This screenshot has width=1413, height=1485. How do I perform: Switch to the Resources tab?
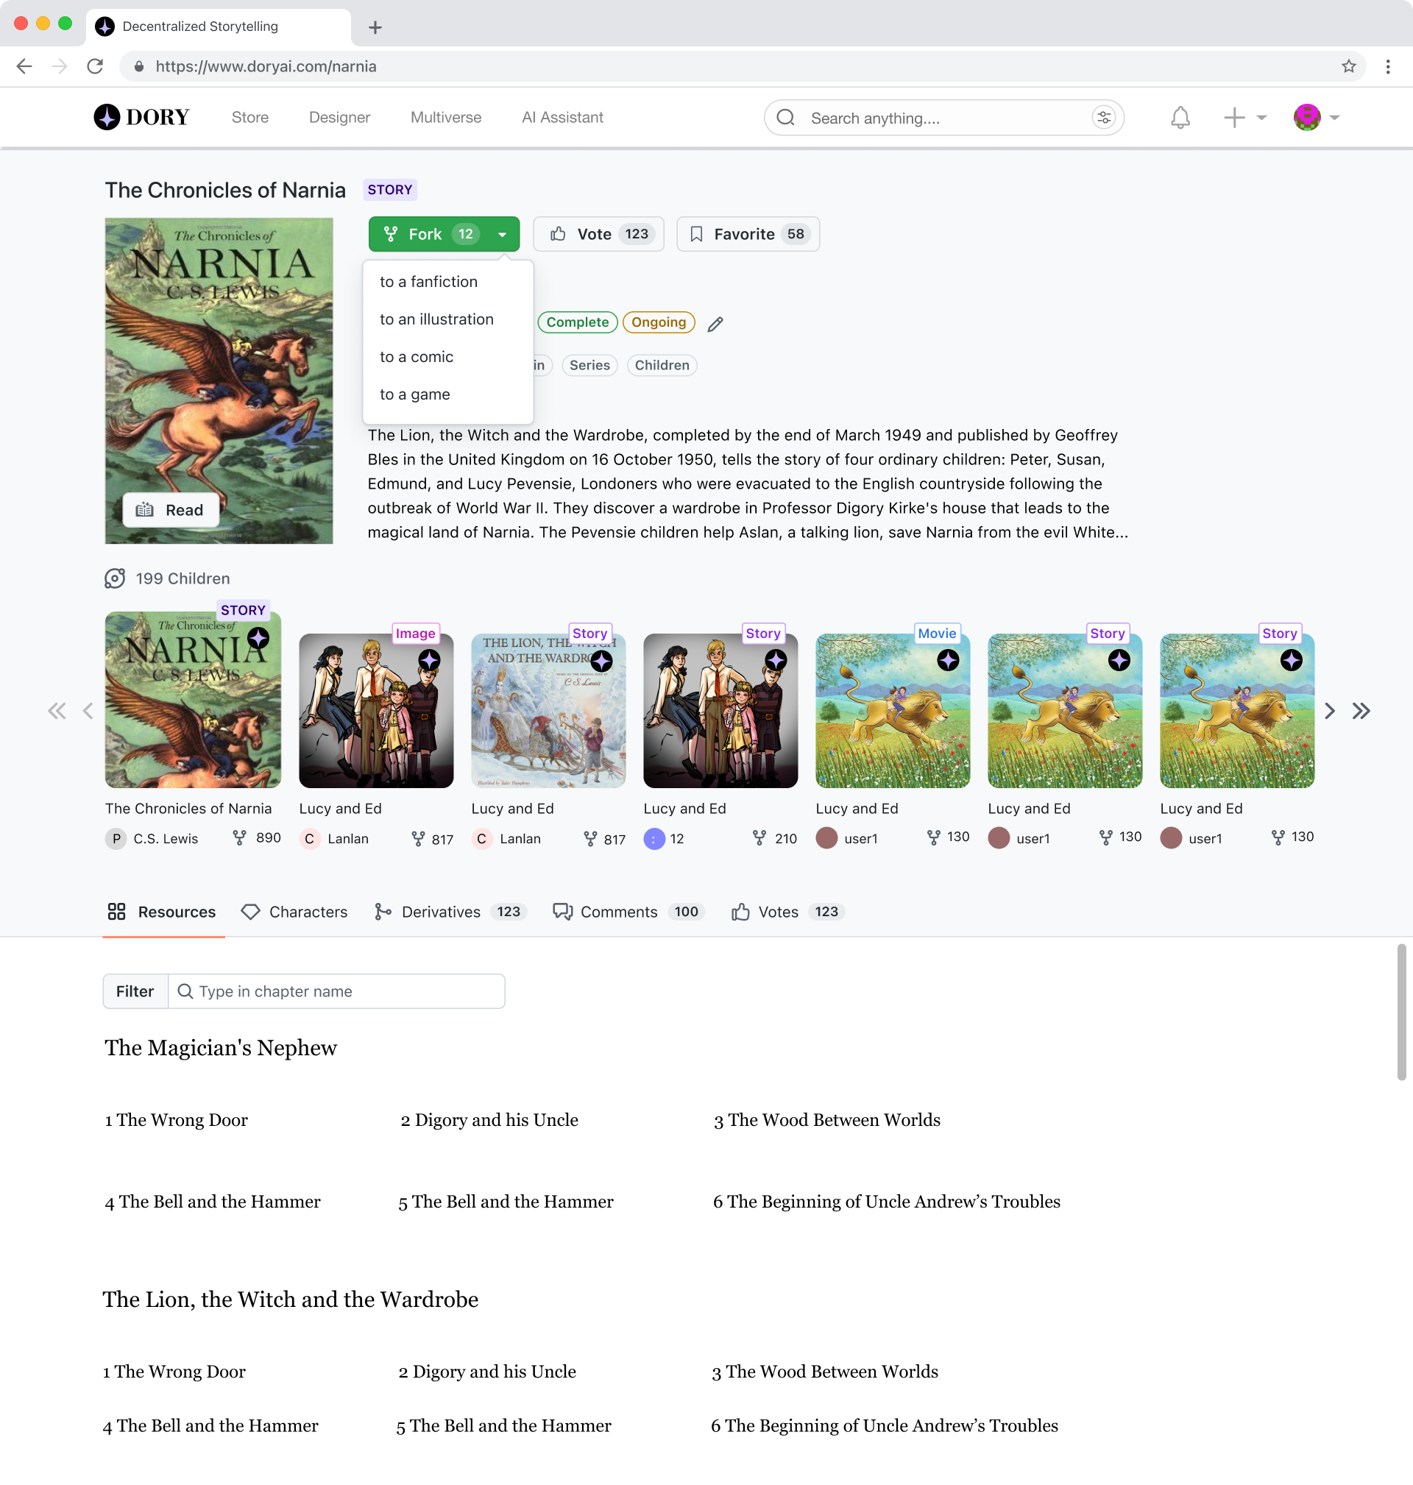162,911
